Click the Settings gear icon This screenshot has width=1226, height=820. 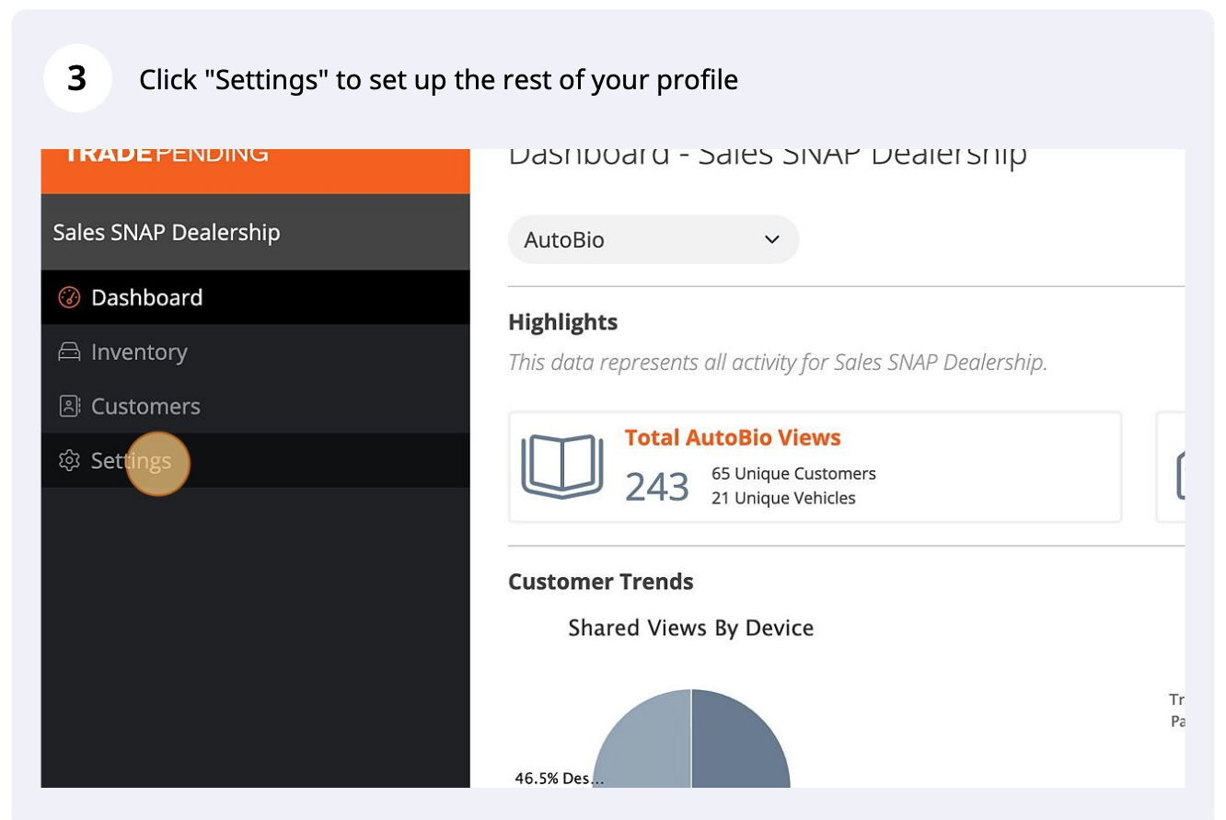[68, 461]
